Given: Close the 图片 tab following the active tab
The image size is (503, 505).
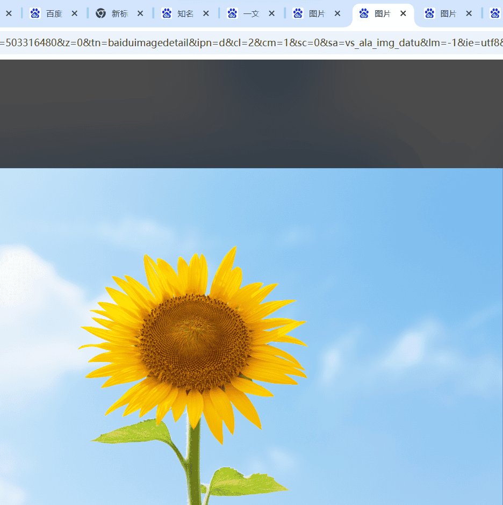Looking at the screenshot, I should tap(469, 13).
